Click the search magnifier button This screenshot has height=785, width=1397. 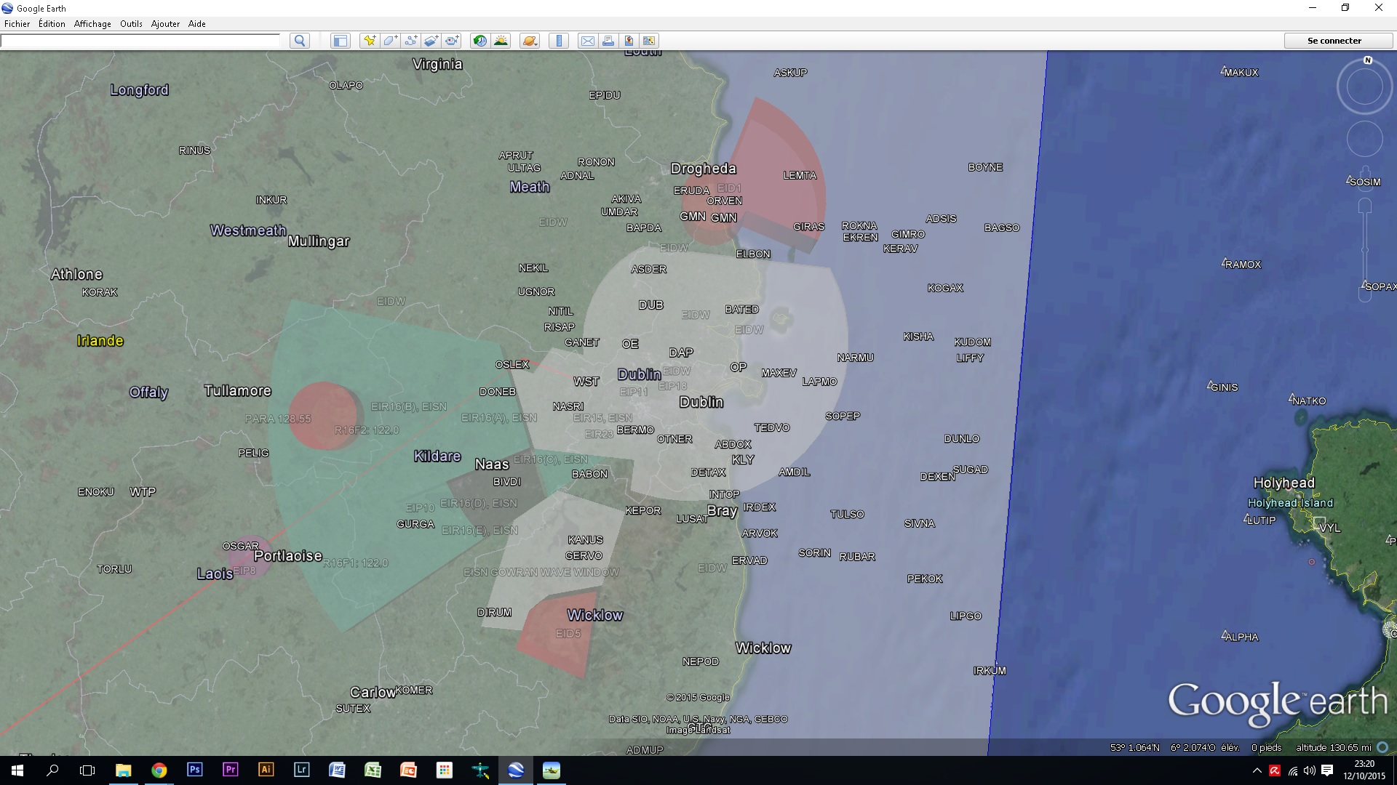[x=300, y=41]
